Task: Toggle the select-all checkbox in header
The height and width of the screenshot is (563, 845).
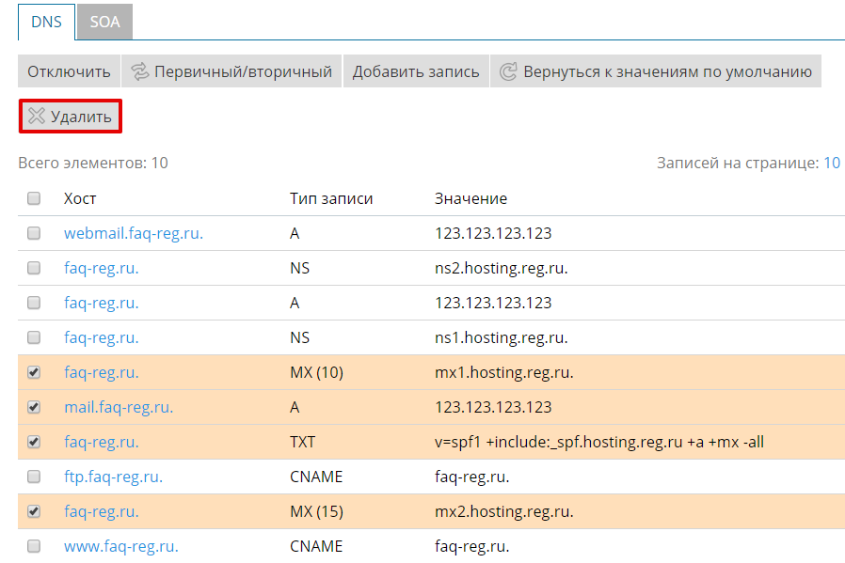Action: coord(34,198)
